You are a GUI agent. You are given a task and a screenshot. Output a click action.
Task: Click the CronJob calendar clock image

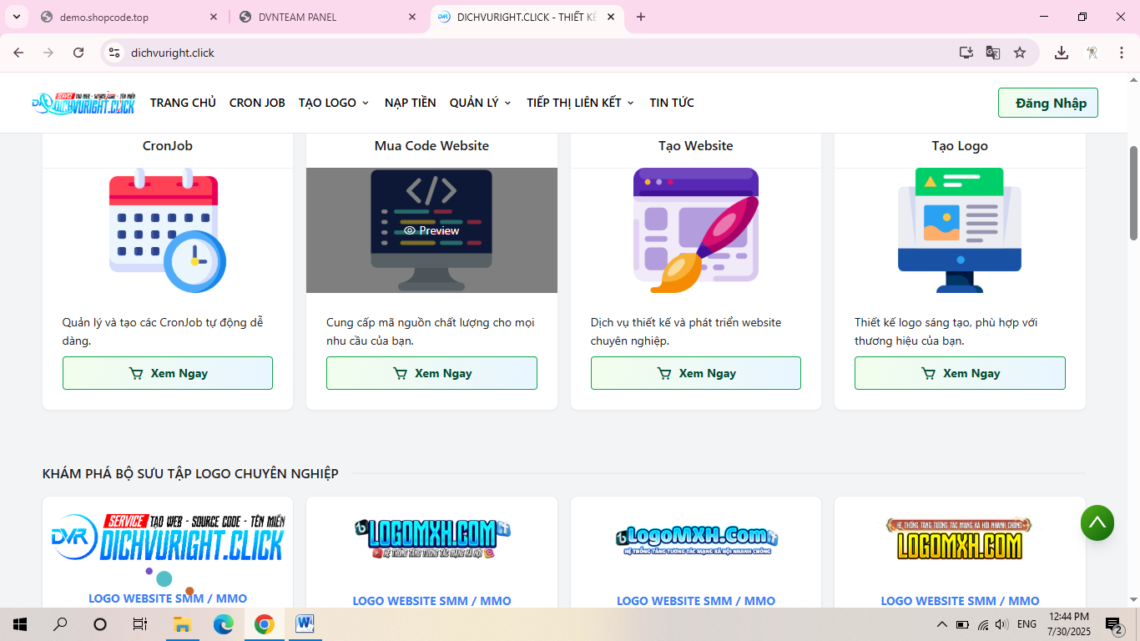168,230
